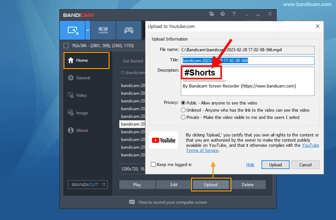This screenshot has width=336, height=220.
Task: Click the YouTube logo in dialog
Action: 163,140
